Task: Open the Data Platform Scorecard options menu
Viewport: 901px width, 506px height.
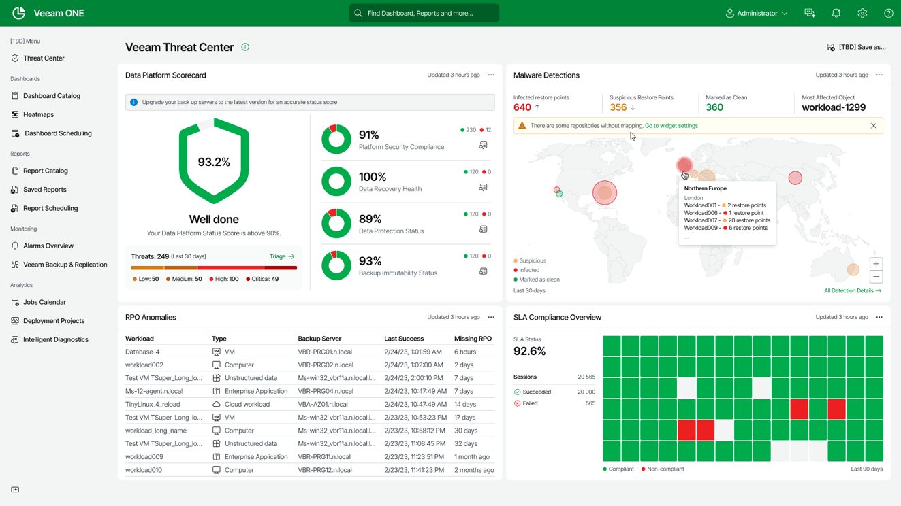Action: pyautogui.click(x=491, y=75)
